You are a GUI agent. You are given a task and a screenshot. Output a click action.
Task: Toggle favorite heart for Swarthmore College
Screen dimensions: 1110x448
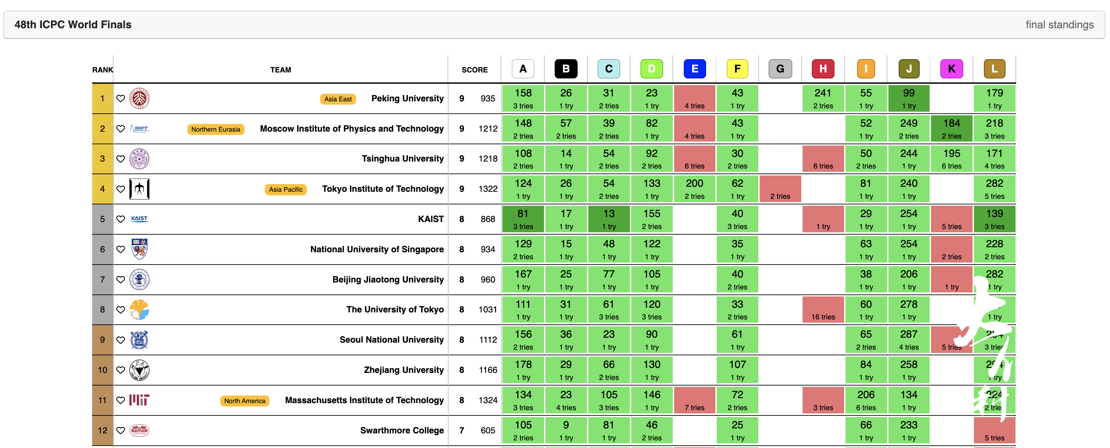[x=121, y=430]
